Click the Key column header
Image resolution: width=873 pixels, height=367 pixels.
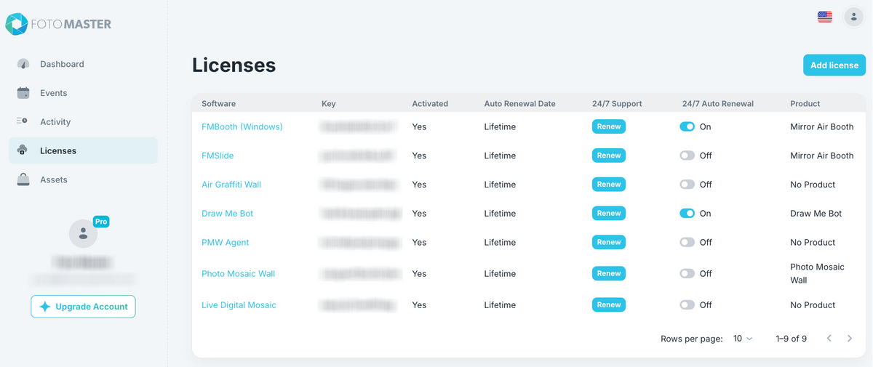click(329, 104)
